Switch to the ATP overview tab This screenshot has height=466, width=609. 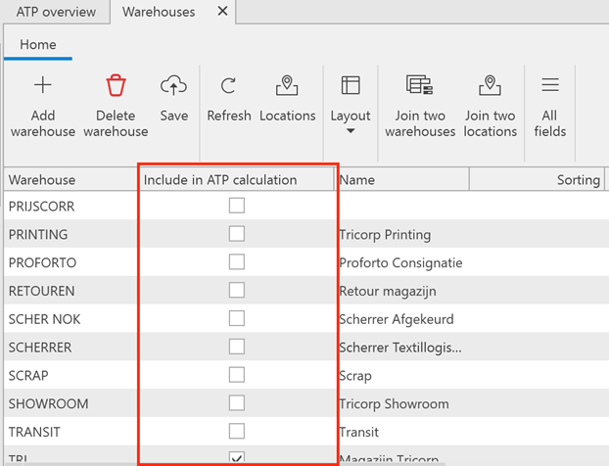(56, 12)
